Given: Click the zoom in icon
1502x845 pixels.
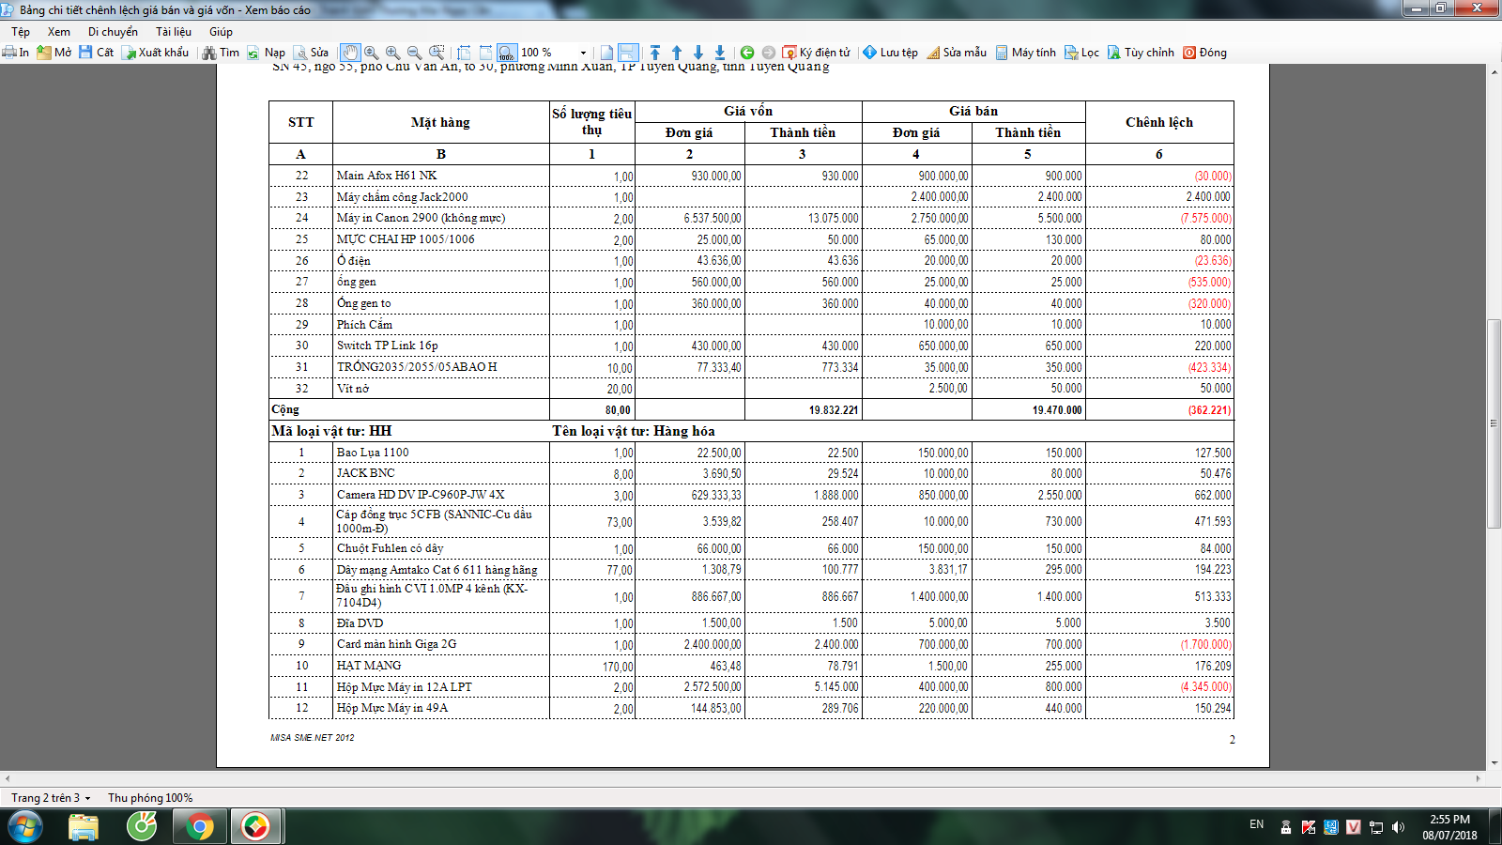Looking at the screenshot, I should tap(393, 53).
